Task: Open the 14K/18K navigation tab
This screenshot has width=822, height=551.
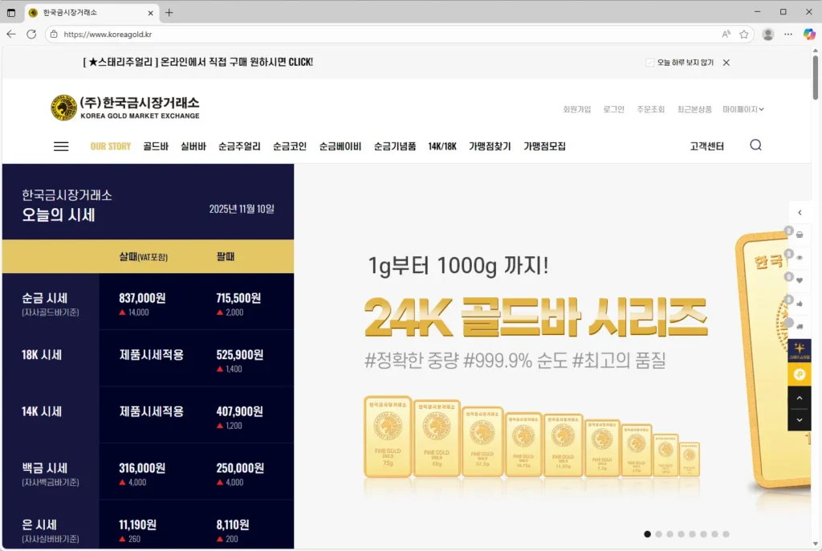Action: (x=442, y=145)
